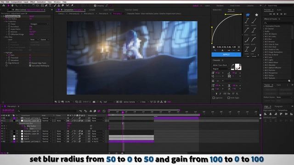
Task: Open the Regular font style dropdown
Action: [221, 69]
